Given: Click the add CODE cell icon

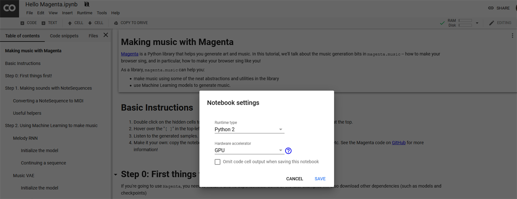Looking at the screenshot, I should [22, 23].
